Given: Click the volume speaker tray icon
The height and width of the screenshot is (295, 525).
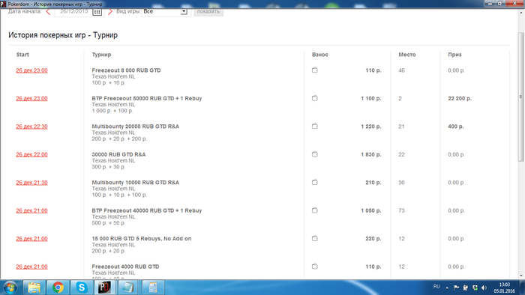Looking at the screenshot, I should point(484,288).
